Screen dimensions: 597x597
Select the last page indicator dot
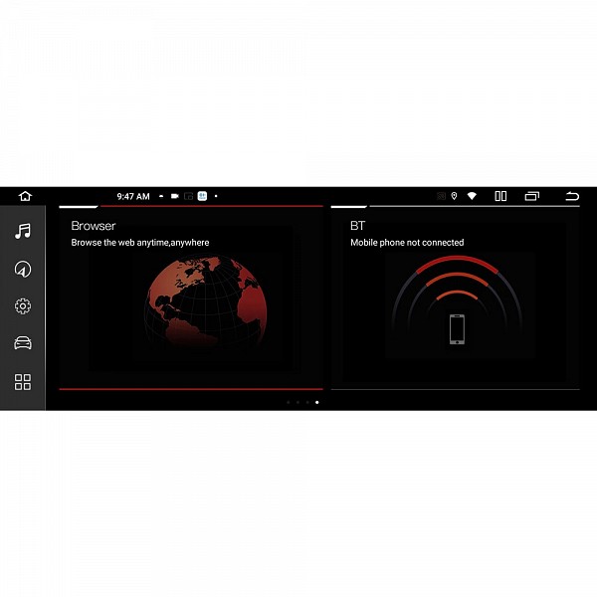tap(316, 402)
